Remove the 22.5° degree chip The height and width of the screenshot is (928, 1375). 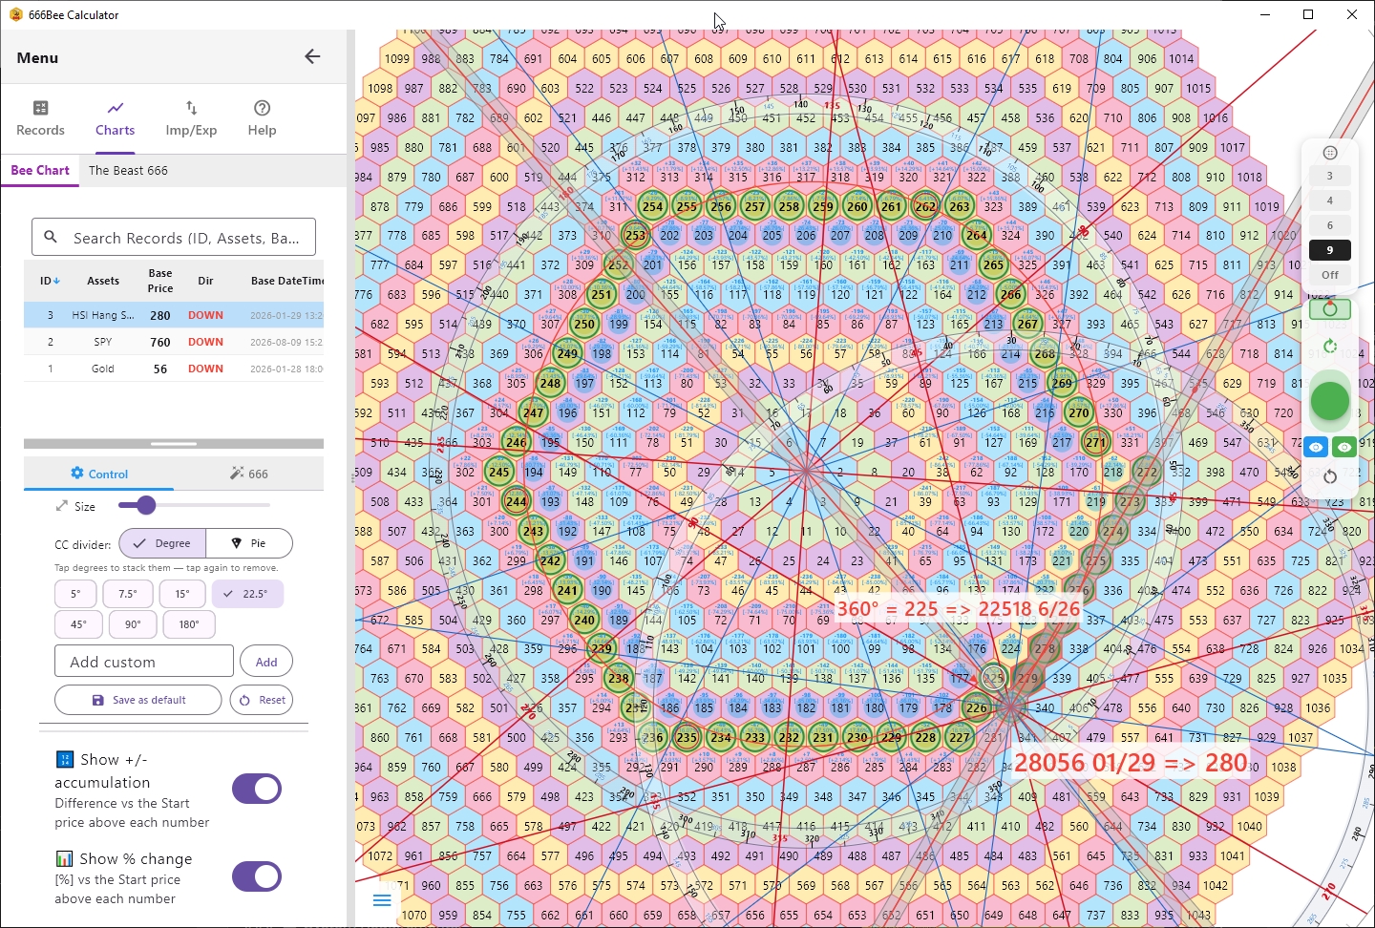point(247,594)
